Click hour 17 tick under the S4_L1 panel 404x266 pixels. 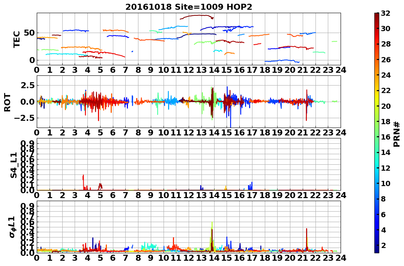click(252, 195)
